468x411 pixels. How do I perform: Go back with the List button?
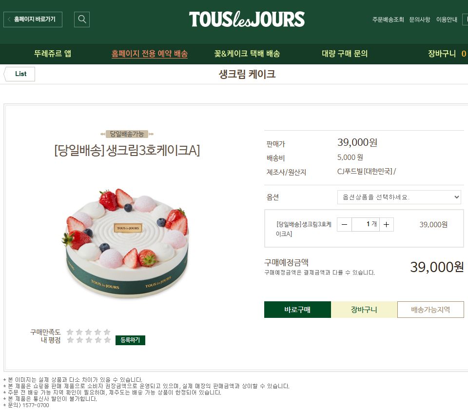pyautogui.click(x=19, y=74)
